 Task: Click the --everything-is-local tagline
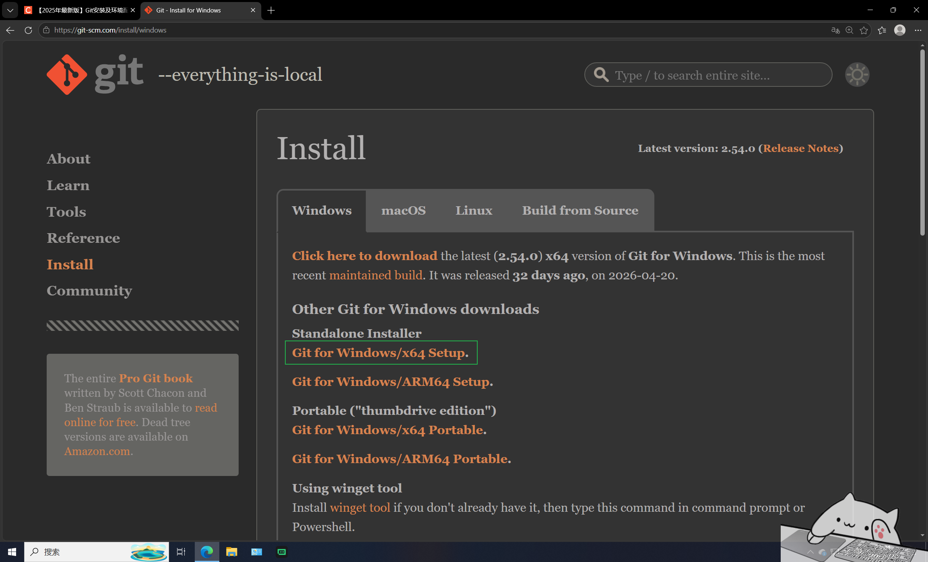[240, 75]
